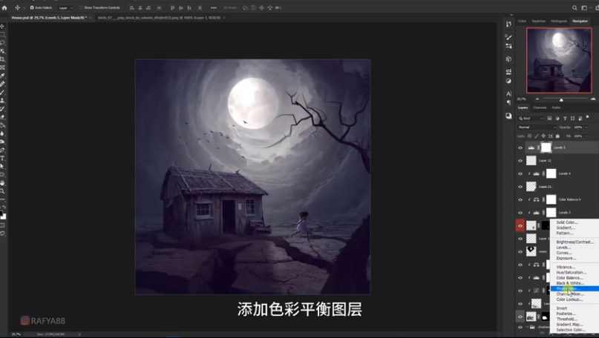The width and height of the screenshot is (599, 338).
Task: Select the Eyedropper tool
Action: (3, 76)
